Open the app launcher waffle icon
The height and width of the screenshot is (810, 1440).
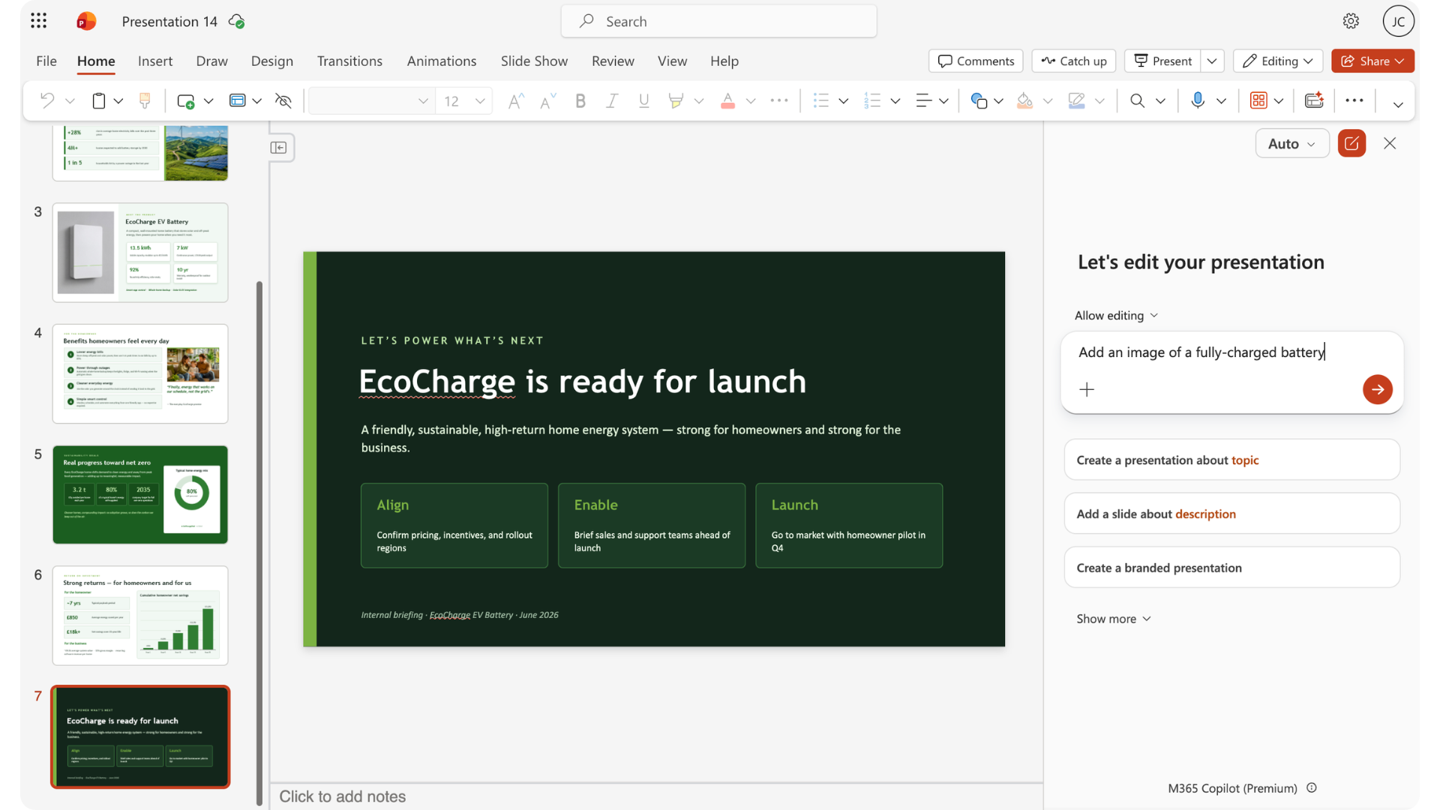[x=39, y=21]
